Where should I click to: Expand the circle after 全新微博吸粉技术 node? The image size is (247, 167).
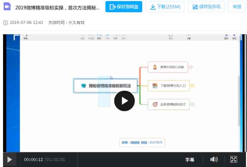click(192, 104)
